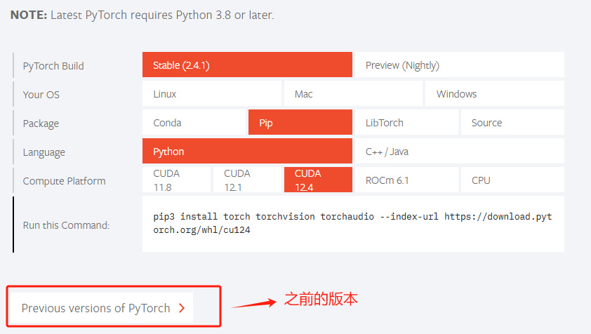Pick ROCm 6.1 compute platform

point(406,180)
